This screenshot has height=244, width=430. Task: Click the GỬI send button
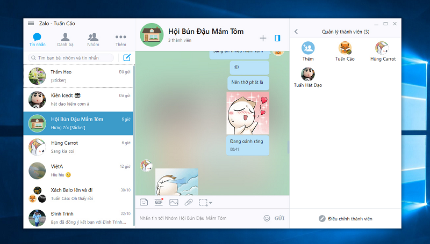click(x=279, y=218)
